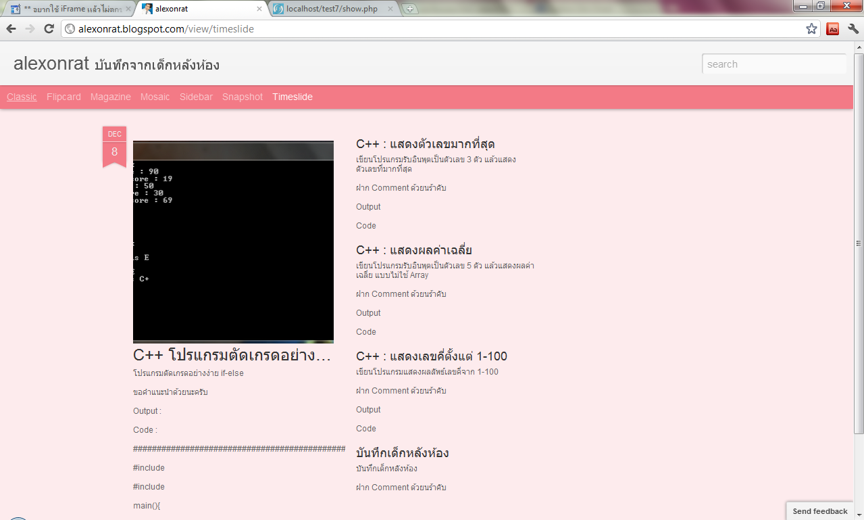This screenshot has width=864, height=520.
Task: Click the scrollbar up arrow
Action: click(x=859, y=47)
